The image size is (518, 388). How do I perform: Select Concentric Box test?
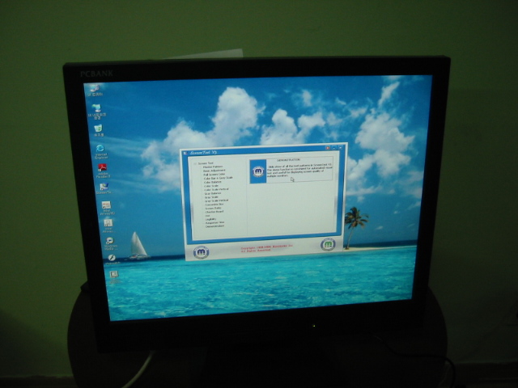coord(214,205)
